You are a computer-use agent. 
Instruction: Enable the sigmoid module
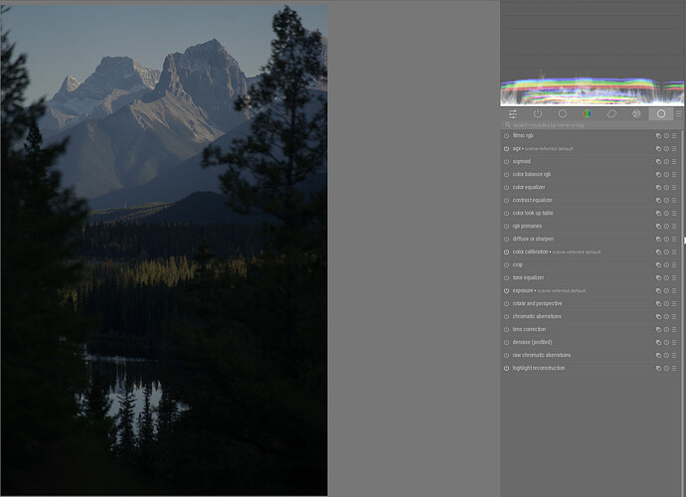click(x=507, y=161)
